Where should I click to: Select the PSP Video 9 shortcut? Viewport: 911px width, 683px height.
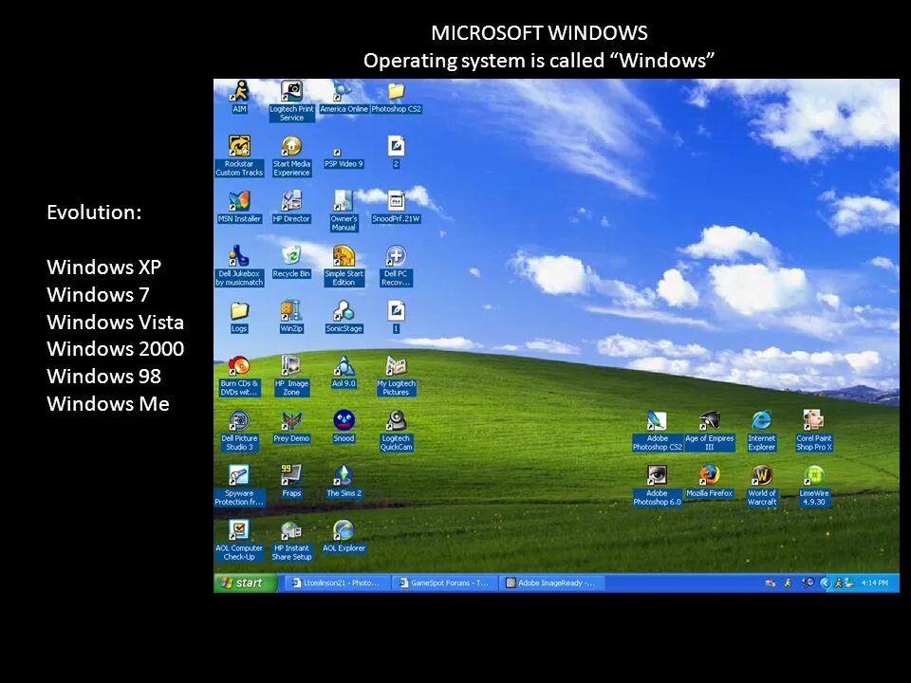(x=344, y=158)
